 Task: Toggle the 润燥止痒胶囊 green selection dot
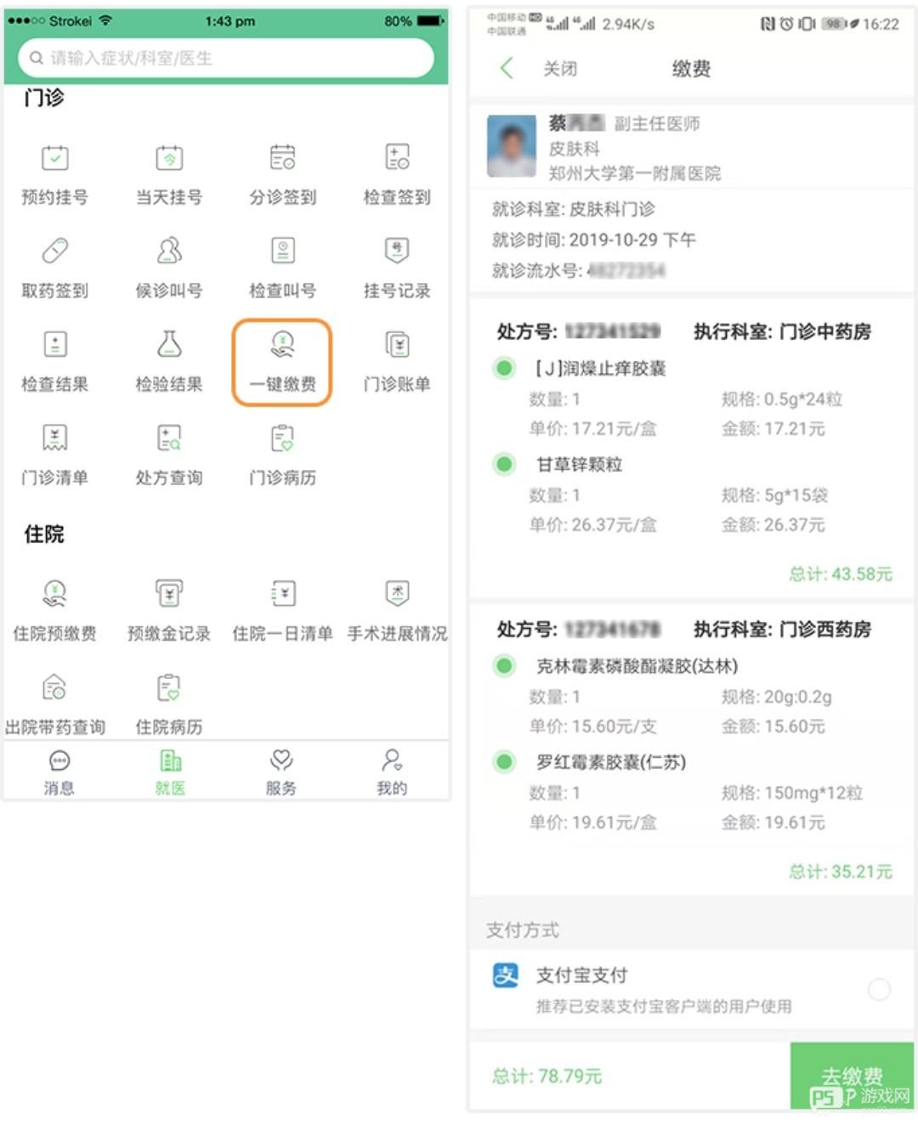[504, 368]
